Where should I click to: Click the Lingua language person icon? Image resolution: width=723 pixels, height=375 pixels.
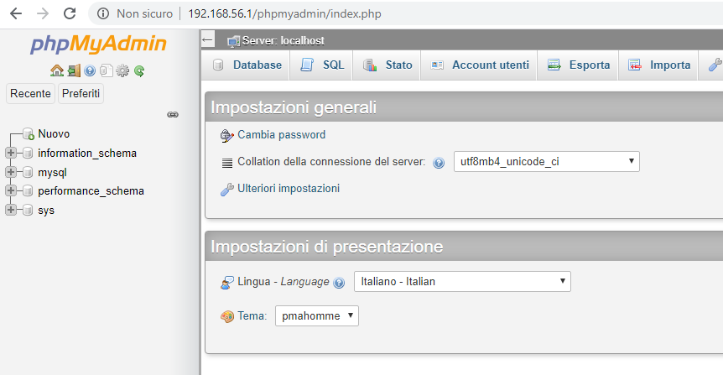click(226, 282)
